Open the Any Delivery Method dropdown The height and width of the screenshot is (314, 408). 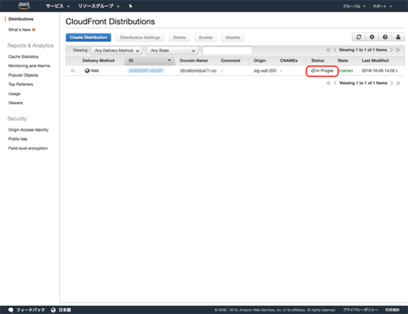[x=116, y=50]
